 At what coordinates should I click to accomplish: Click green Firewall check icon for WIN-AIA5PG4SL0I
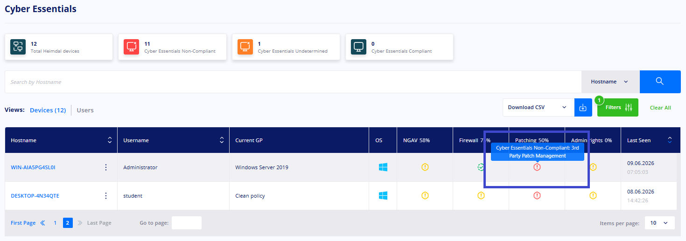click(x=481, y=167)
